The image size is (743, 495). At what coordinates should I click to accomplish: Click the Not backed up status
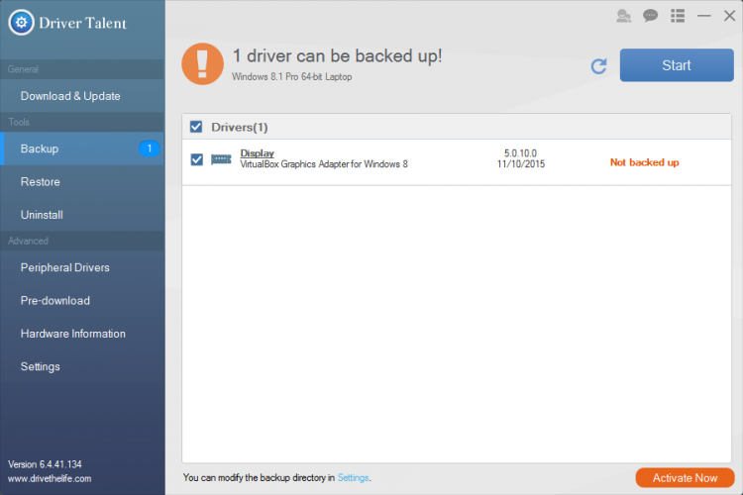(x=645, y=162)
